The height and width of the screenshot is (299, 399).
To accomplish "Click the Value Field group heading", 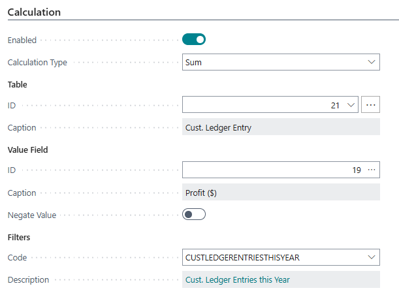I will (27, 149).
